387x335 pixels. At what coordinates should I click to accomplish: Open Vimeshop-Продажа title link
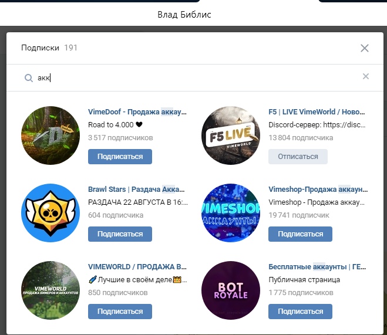pos(318,190)
